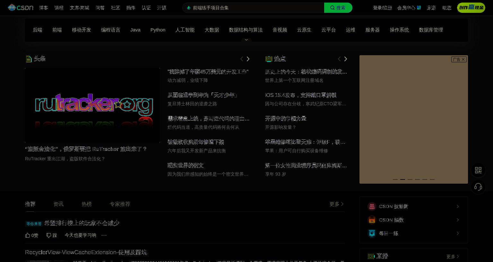Open CSDN 技能树 row chevron
The image size is (493, 262).
458,206
